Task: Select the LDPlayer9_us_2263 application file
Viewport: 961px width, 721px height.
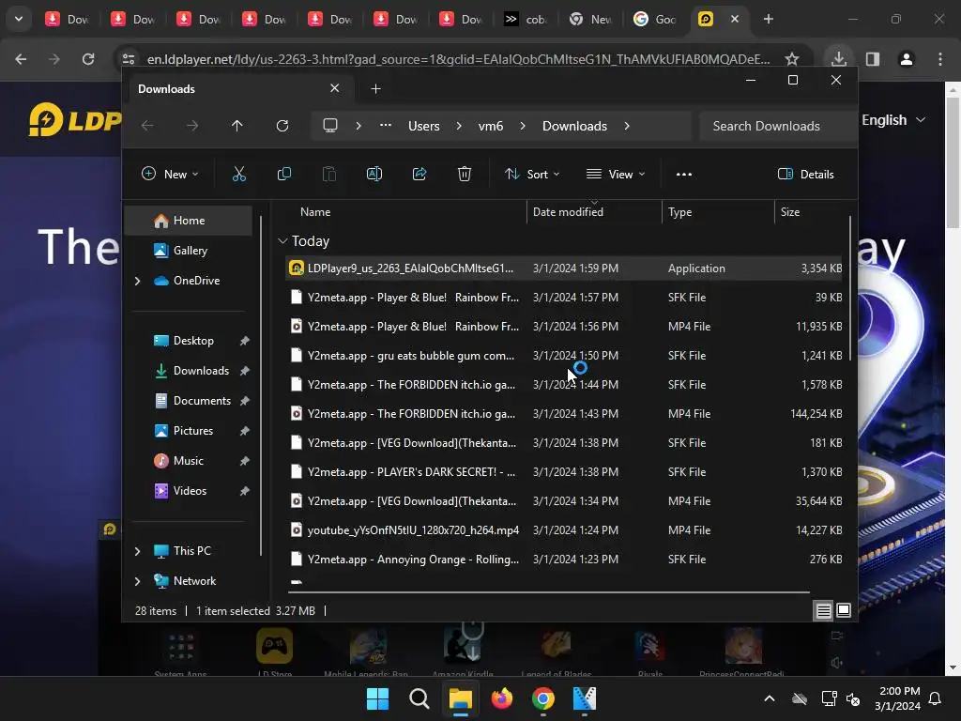Action: pyautogui.click(x=564, y=268)
